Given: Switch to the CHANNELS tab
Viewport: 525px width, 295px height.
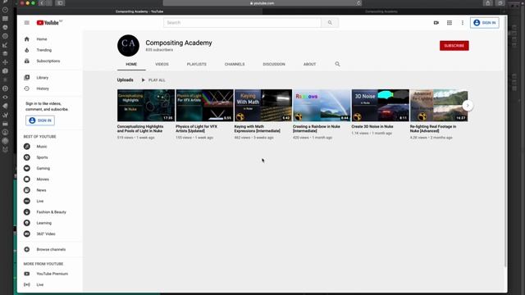Looking at the screenshot, I should click(x=235, y=64).
